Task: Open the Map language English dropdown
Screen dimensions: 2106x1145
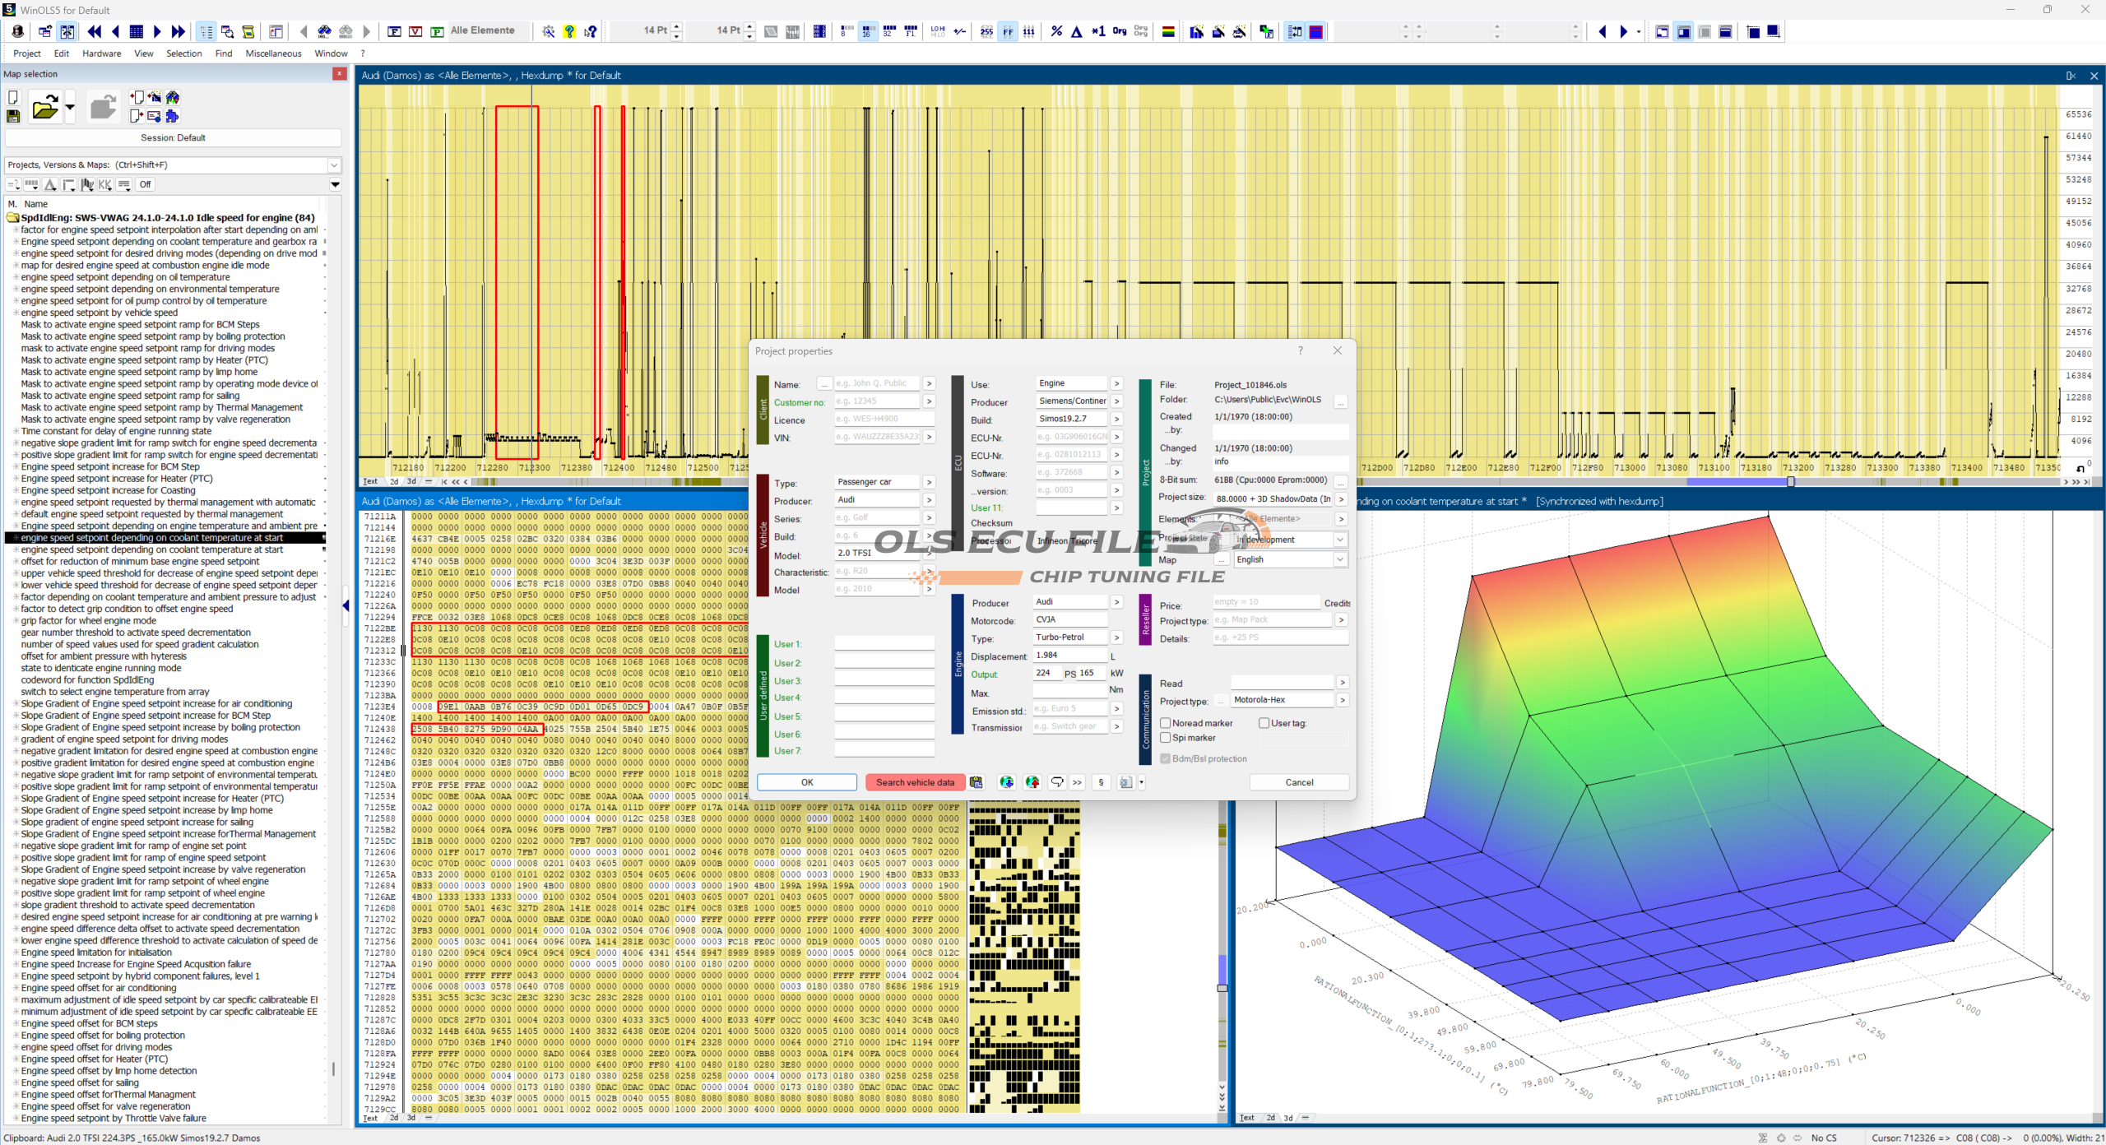Action: point(1339,559)
